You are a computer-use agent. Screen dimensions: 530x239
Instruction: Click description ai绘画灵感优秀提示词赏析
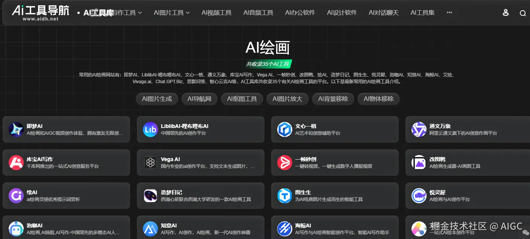53,199
